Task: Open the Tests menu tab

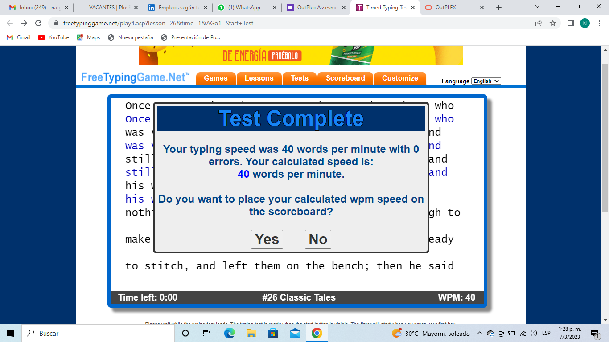Action: click(x=300, y=78)
